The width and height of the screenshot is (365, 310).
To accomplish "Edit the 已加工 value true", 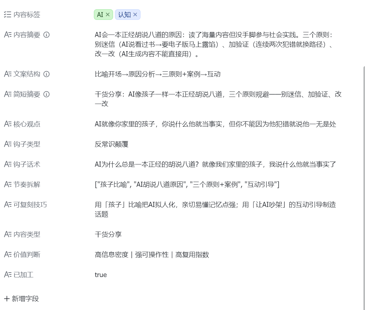I will pos(101,274).
